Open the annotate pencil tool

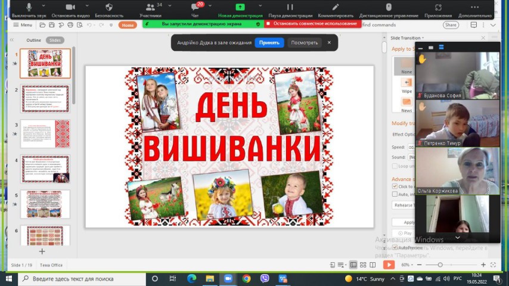335,8
